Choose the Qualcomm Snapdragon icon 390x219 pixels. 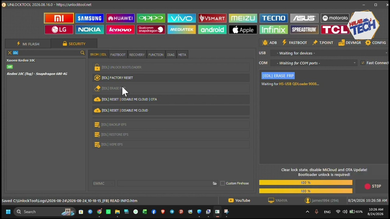click(151, 30)
